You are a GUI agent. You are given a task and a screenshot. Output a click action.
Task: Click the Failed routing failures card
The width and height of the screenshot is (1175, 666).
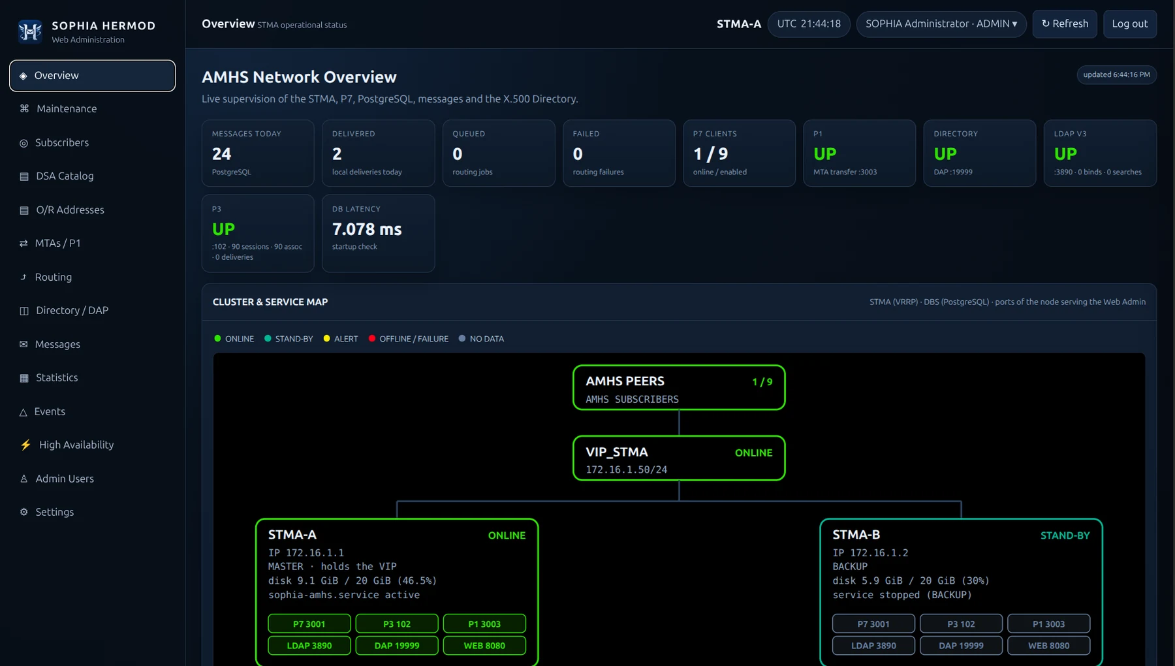619,153
